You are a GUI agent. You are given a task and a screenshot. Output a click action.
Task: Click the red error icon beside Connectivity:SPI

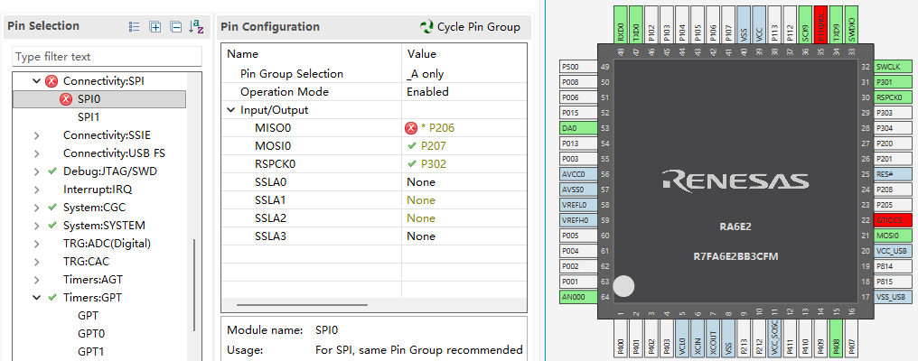(x=52, y=81)
